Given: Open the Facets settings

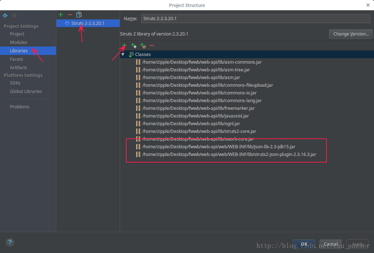Looking at the screenshot, I should point(16,59).
